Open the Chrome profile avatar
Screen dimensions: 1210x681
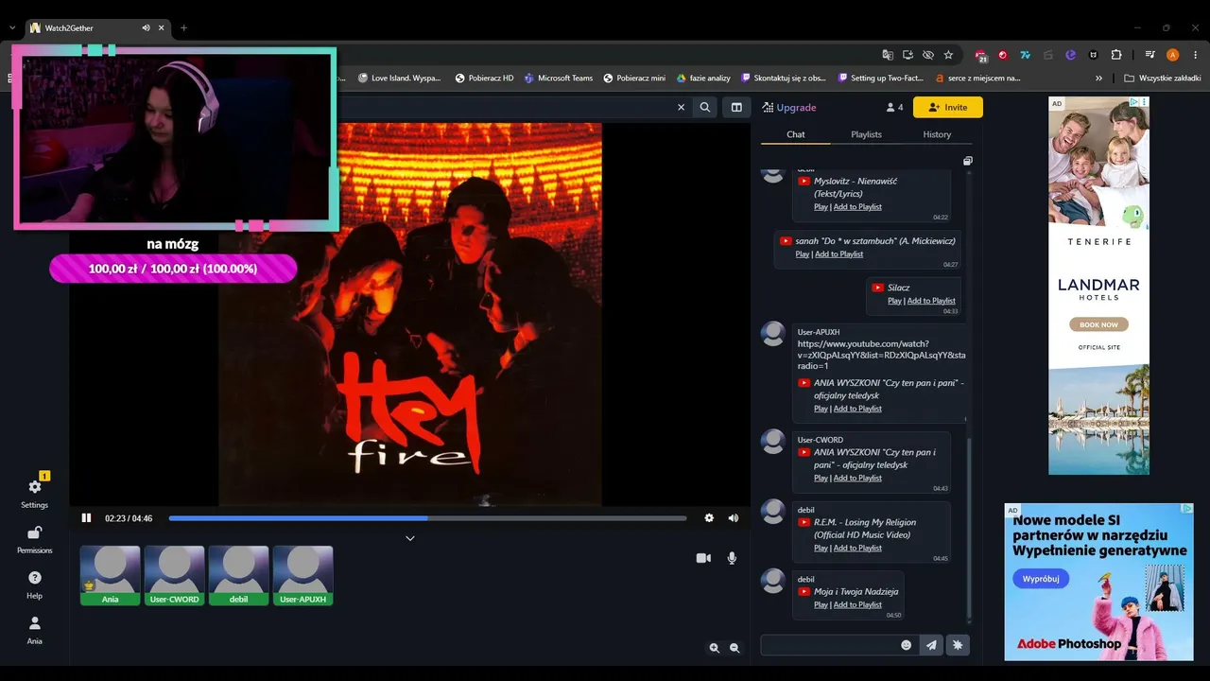click(x=1173, y=55)
